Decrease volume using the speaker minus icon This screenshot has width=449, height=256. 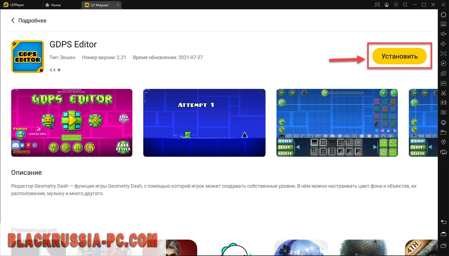[x=444, y=44]
